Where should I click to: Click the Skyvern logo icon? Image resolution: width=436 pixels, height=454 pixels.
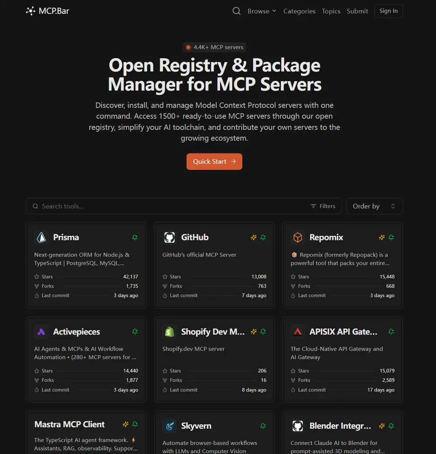pos(169,426)
